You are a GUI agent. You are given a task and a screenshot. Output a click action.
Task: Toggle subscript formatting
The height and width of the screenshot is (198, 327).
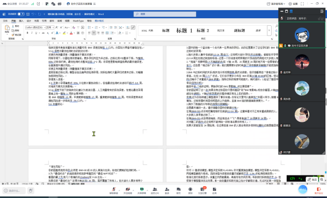click(48, 33)
